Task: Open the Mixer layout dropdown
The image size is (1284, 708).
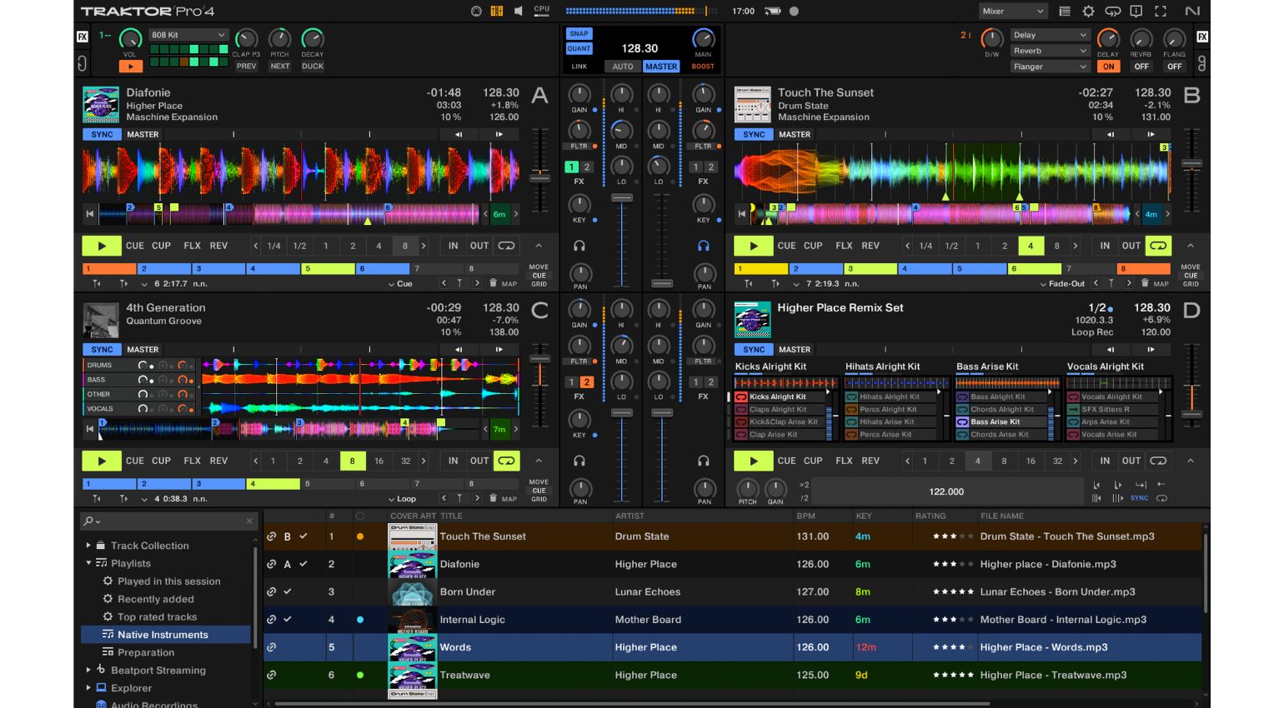Action: [x=1013, y=11]
